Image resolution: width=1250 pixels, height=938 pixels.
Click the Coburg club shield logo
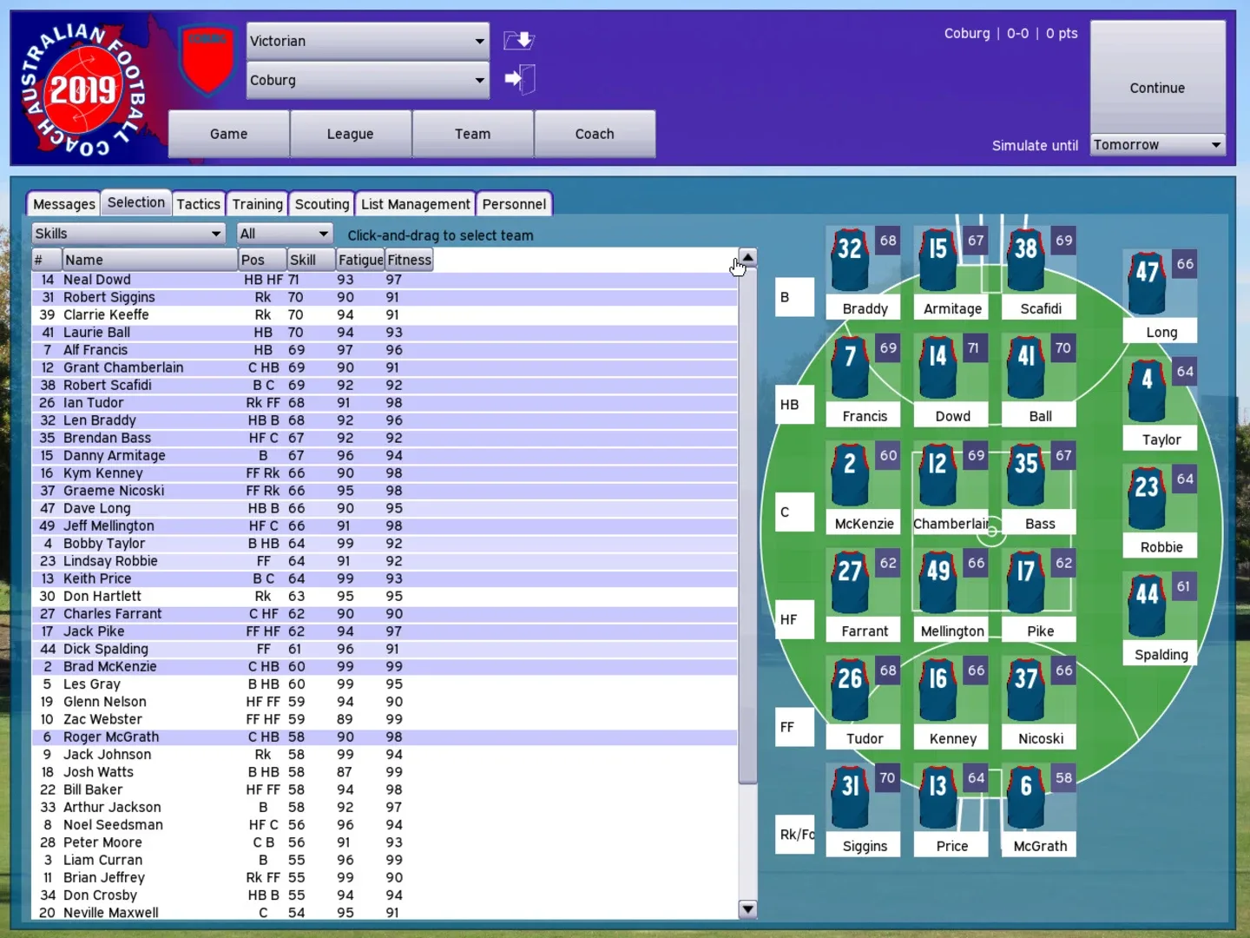tap(207, 59)
